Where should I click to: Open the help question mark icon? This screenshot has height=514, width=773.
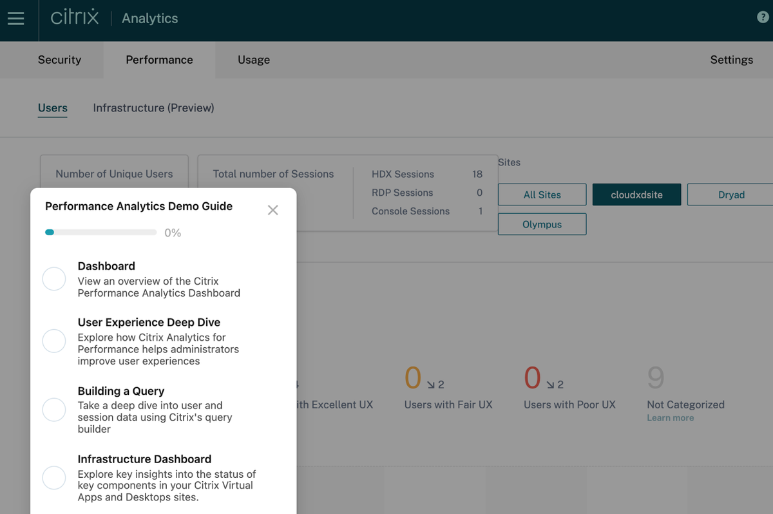point(763,17)
